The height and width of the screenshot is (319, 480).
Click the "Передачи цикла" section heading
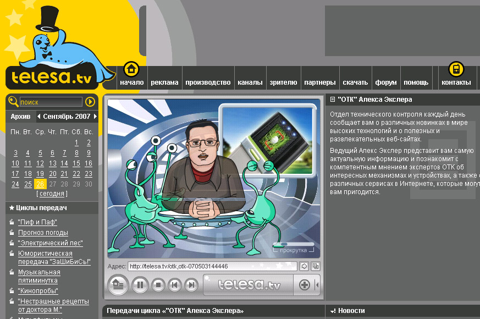click(x=175, y=311)
